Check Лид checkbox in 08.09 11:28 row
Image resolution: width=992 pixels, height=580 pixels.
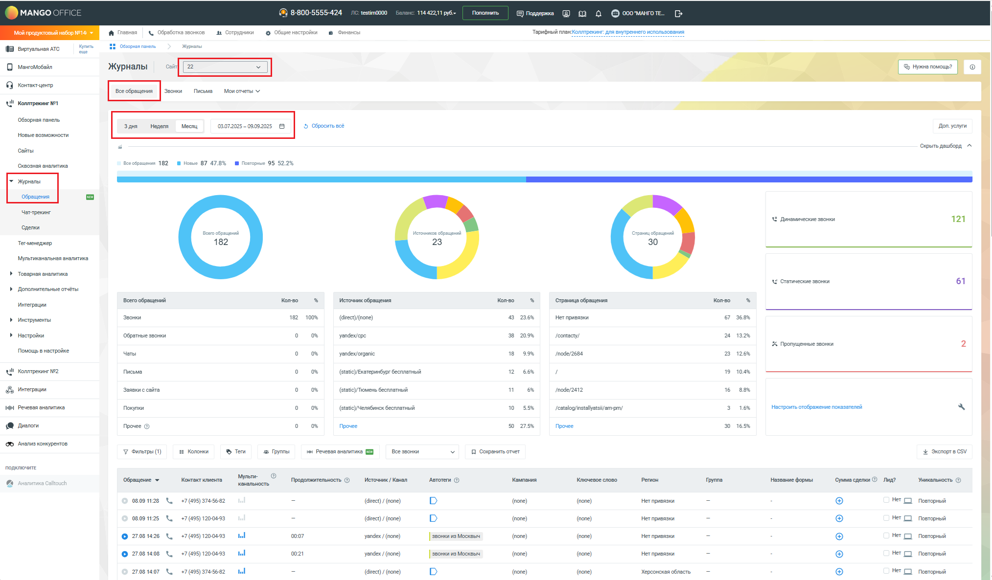point(886,500)
